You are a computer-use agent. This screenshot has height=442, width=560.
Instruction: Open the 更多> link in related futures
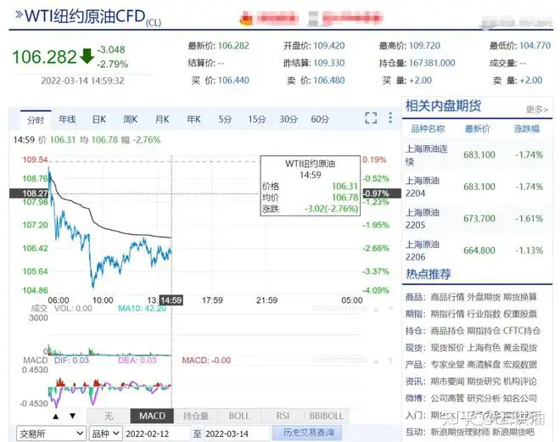point(537,109)
